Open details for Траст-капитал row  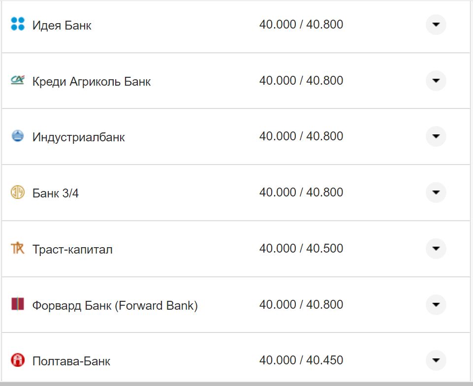(435, 249)
